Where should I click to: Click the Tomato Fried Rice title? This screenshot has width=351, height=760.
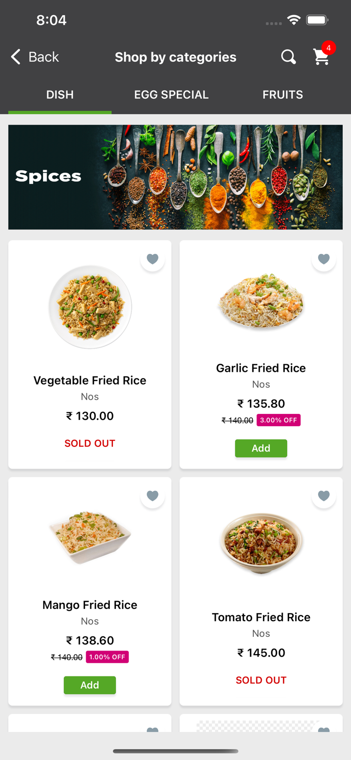pos(261,617)
